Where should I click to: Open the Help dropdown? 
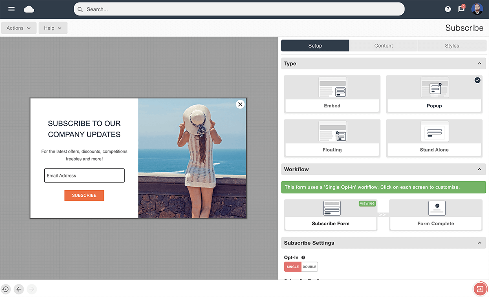[53, 28]
